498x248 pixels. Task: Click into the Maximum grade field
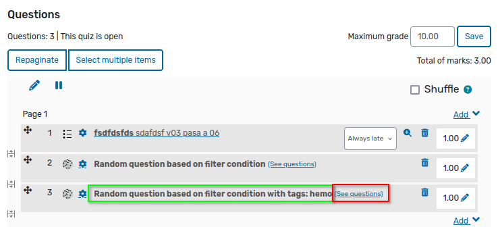433,36
